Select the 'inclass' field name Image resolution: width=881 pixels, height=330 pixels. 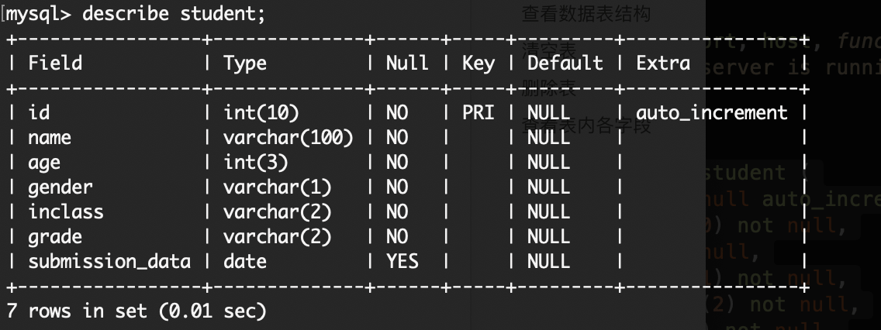(66, 211)
